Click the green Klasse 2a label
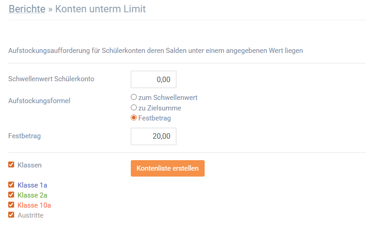Viewport: 366px width, 240px height. click(32, 195)
